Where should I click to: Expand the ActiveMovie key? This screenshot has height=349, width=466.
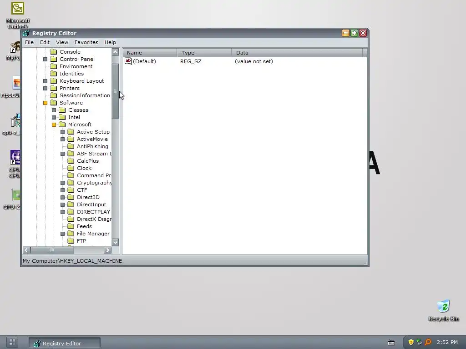tap(62, 139)
